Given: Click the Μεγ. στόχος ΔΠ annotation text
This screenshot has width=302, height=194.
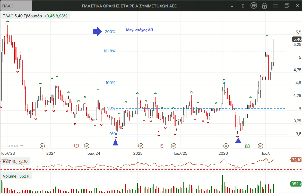Looking at the screenshot, I should 139,30.
